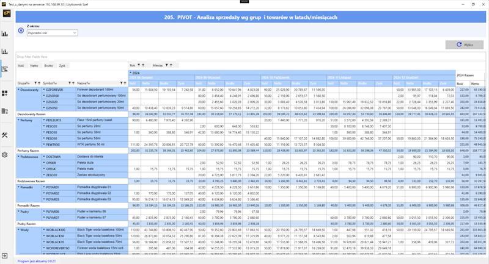This screenshot has height=264, width=489.
Task: Click the Perfumy Razem subtotal row
Action: [72, 151]
